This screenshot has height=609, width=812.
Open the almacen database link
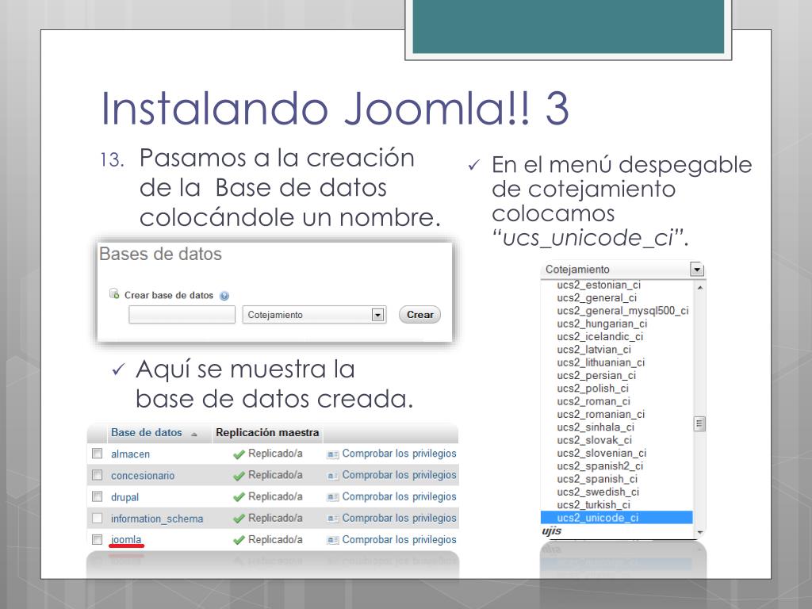click(x=131, y=454)
